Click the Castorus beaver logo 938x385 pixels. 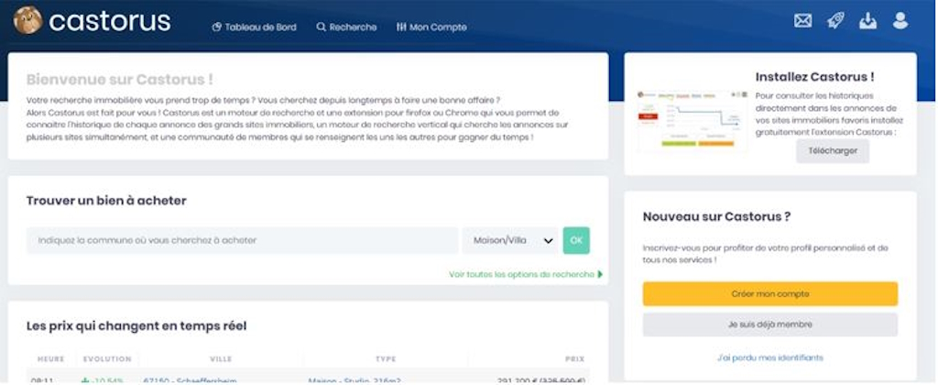point(27,20)
